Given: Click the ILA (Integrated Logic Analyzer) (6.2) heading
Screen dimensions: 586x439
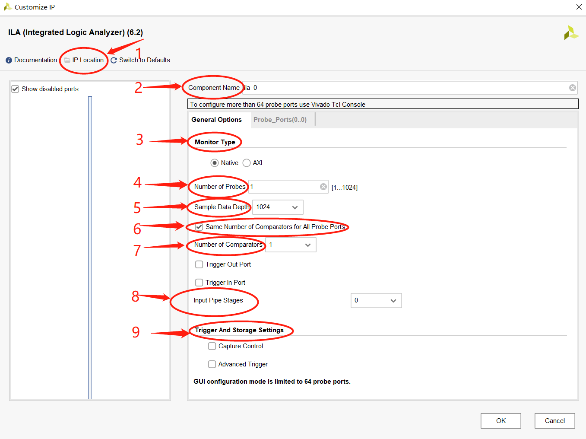Looking at the screenshot, I should (x=76, y=32).
